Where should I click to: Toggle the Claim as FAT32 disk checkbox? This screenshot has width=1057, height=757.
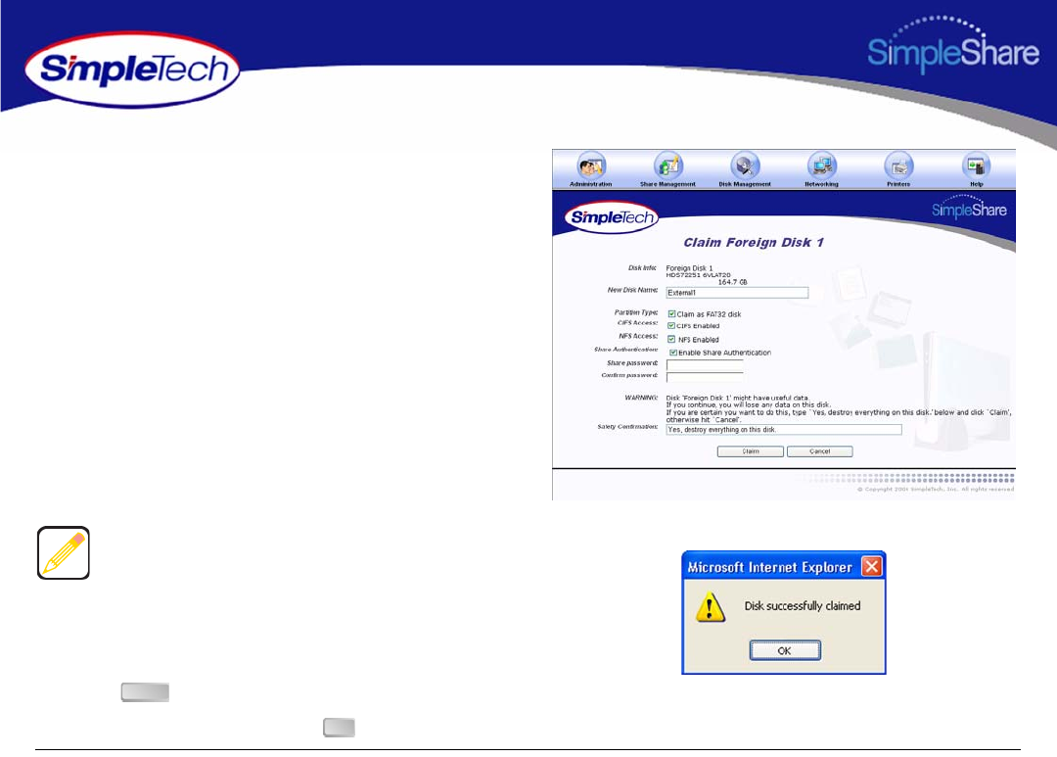[x=671, y=313]
